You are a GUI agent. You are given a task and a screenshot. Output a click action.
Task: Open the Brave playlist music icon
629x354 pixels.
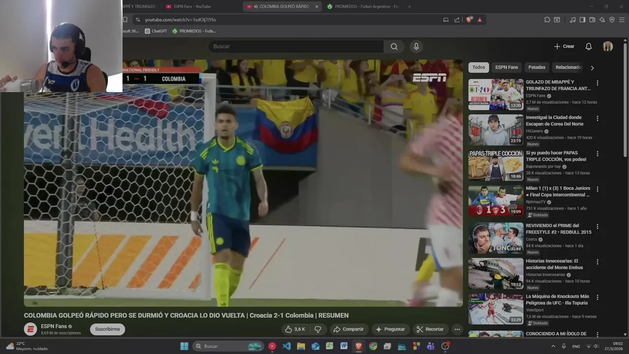[x=572, y=20]
